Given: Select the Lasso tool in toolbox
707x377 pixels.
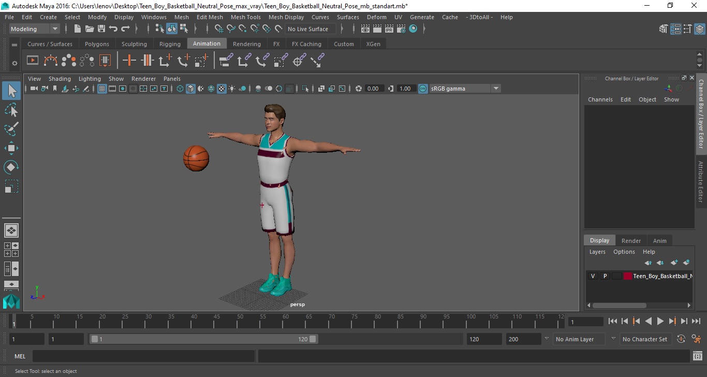Looking at the screenshot, I should [11, 110].
